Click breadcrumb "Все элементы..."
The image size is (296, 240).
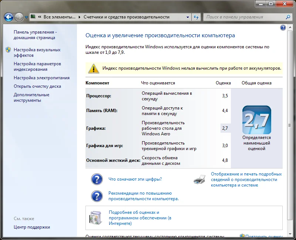click(60, 17)
